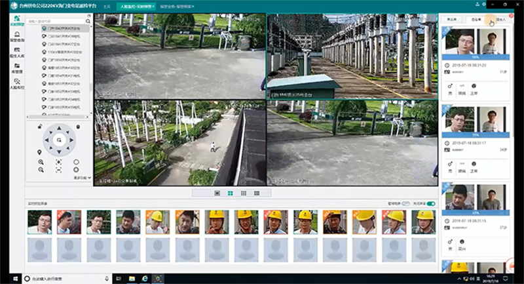Viewport: 524px width, 284px height.
Task: Open fifth capture thumbnail with yellow helmet
Action: [158, 222]
